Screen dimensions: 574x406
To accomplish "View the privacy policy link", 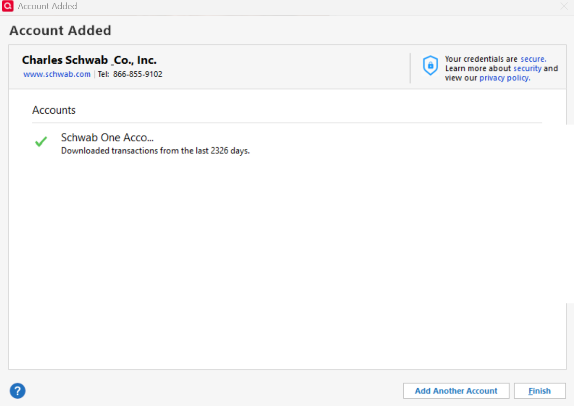I will [505, 78].
